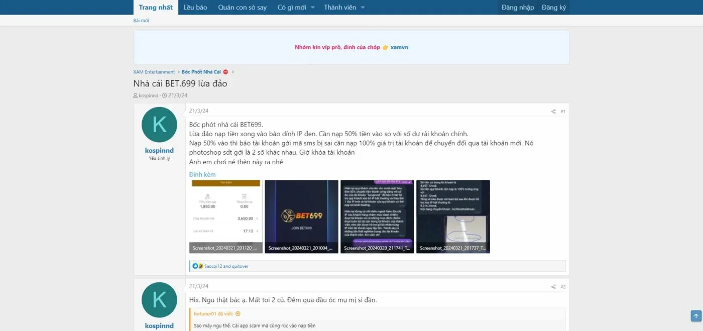
Task: Open the #1 post permalink
Action: click(563, 112)
